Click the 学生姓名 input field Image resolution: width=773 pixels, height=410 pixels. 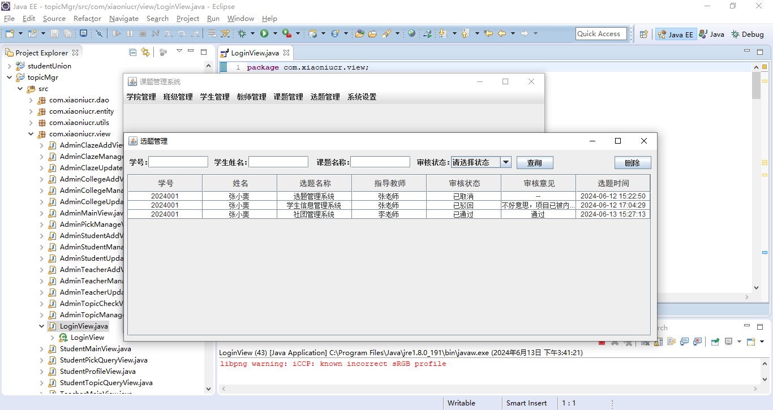[278, 162]
